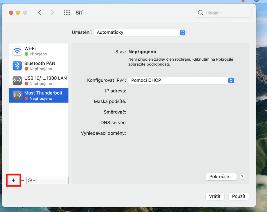Click the Pokročilé... button
Image resolution: width=267 pixels, height=212 pixels.
tap(221, 176)
